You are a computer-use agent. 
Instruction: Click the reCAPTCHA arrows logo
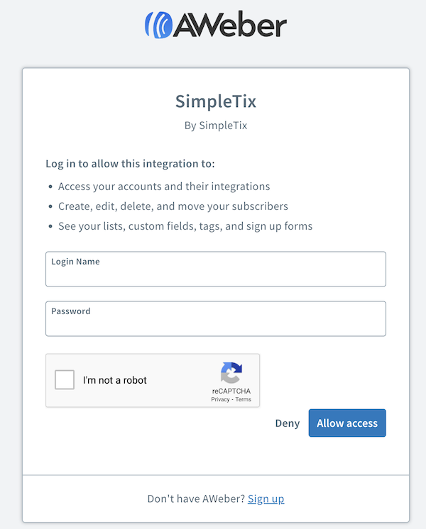[231, 373]
